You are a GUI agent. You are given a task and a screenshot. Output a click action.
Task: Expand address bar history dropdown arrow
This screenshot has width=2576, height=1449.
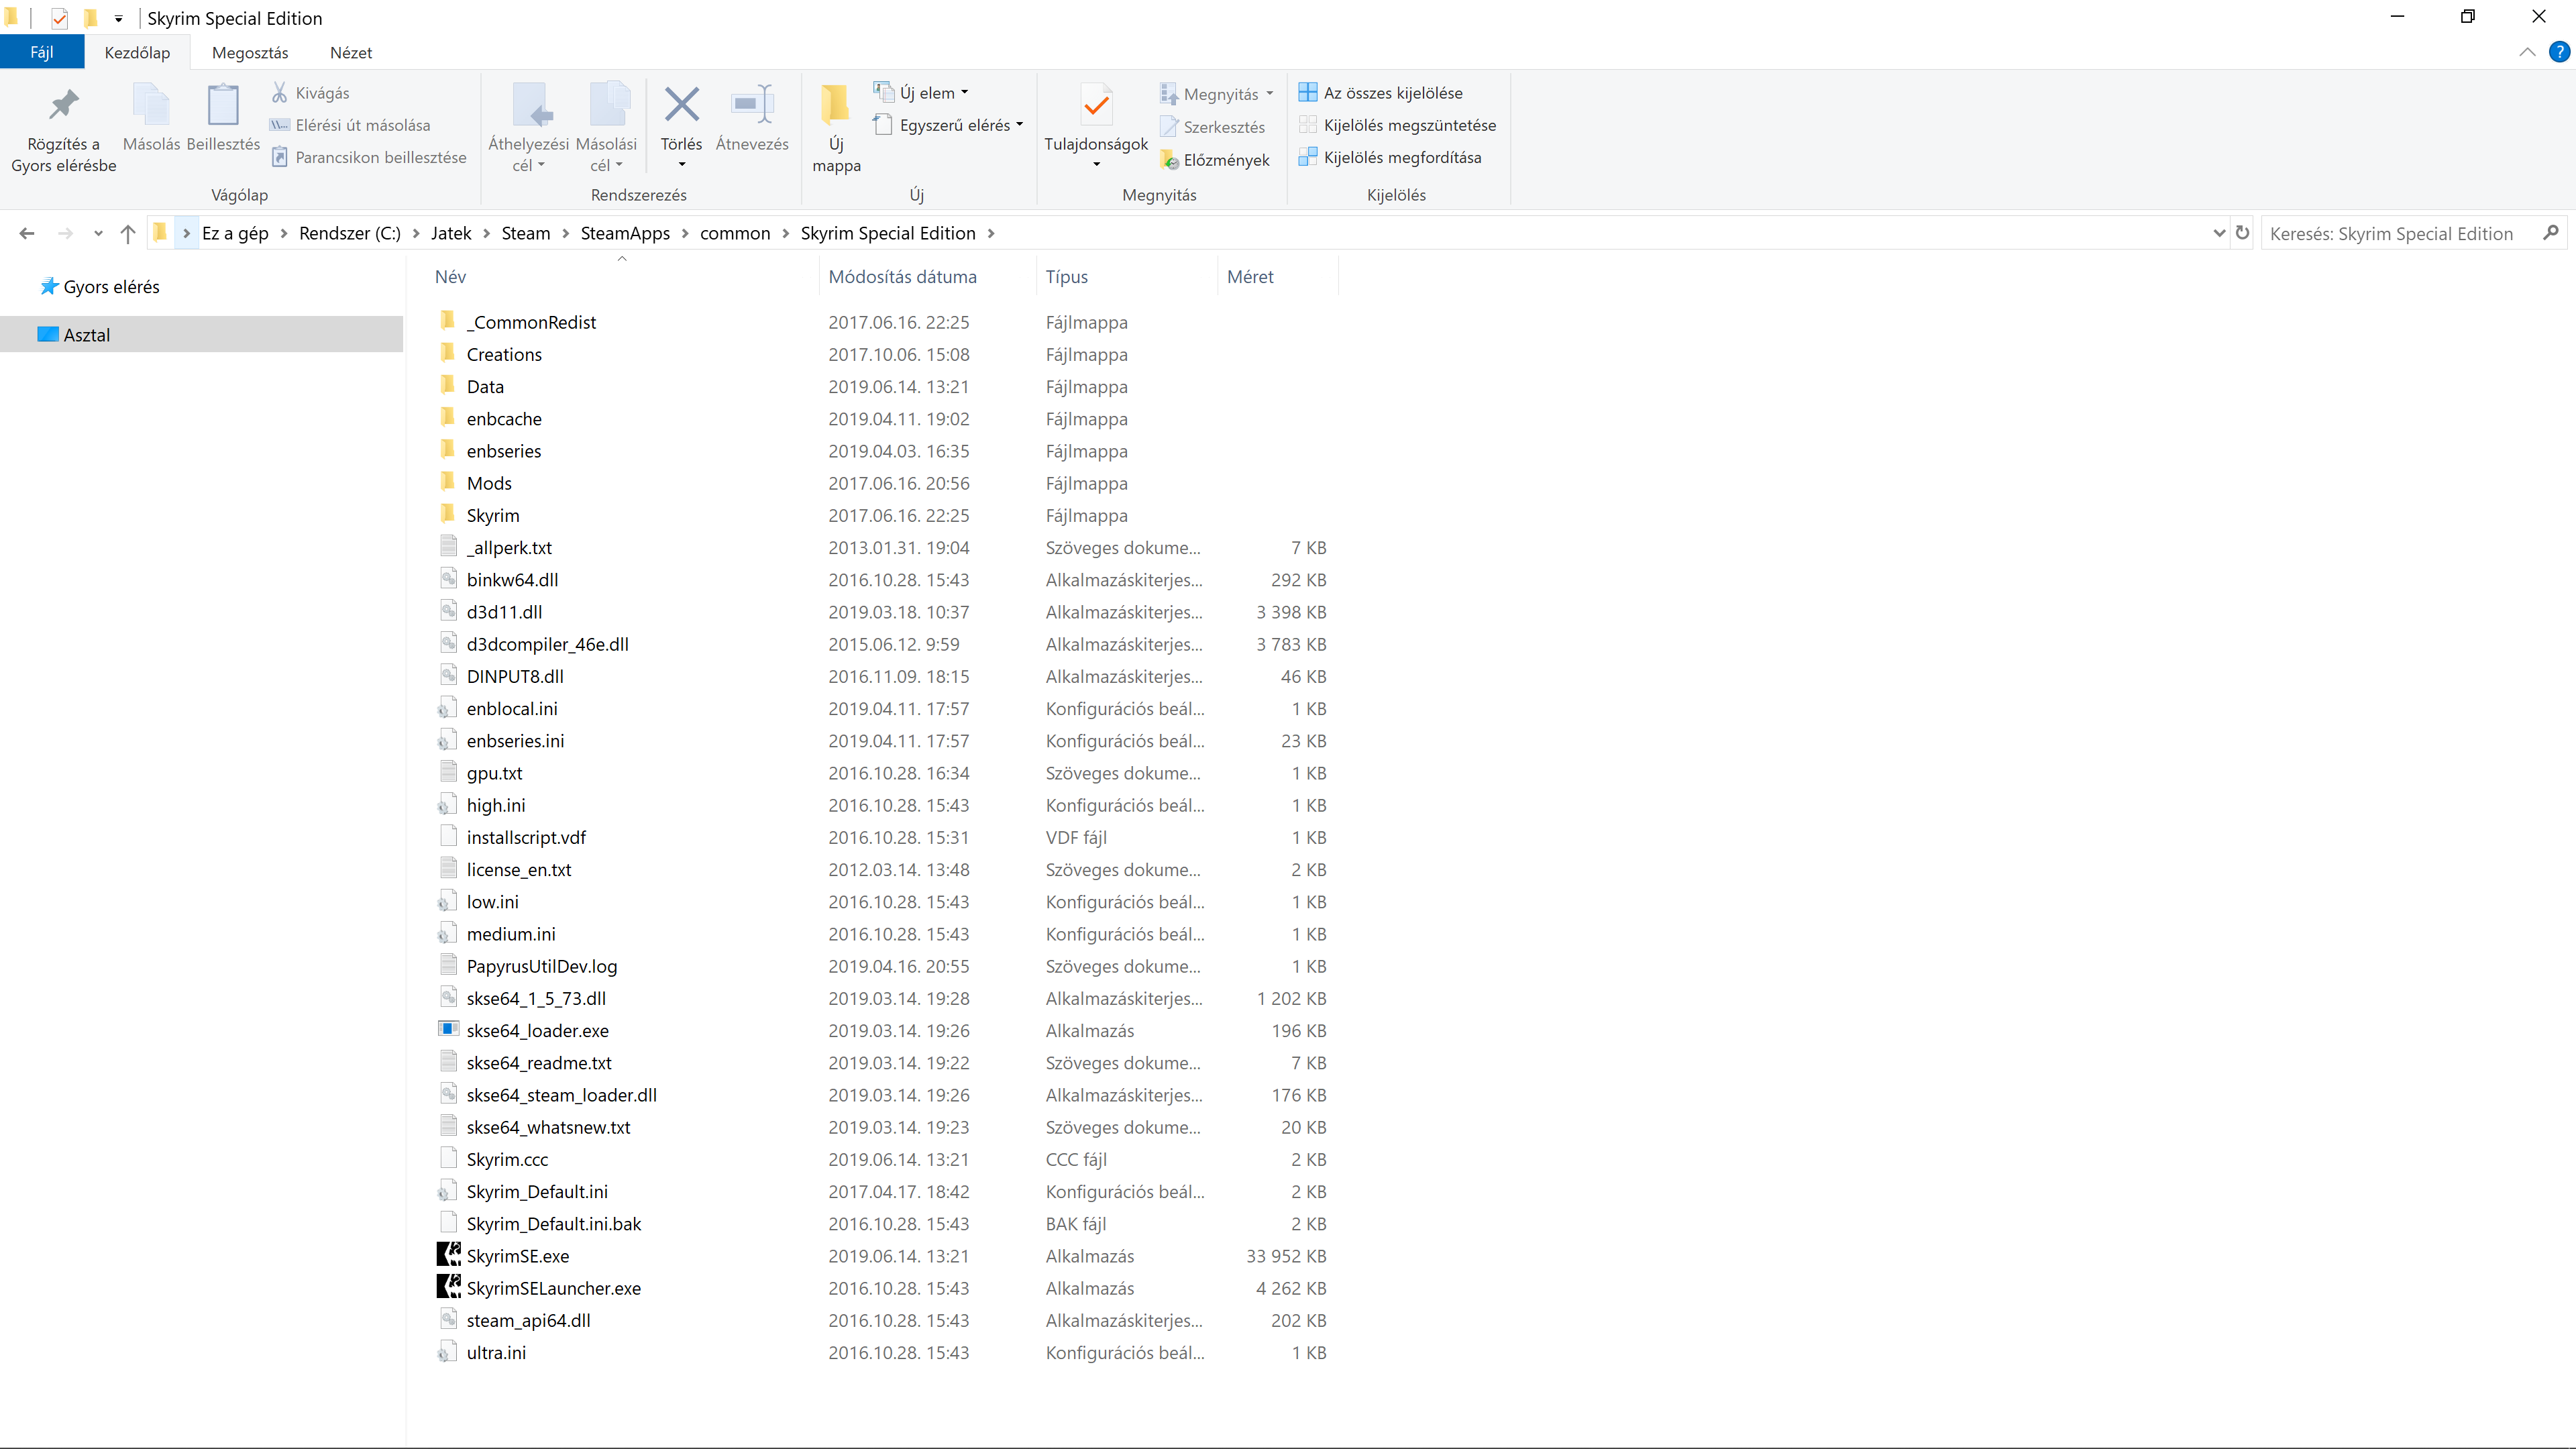(2218, 233)
